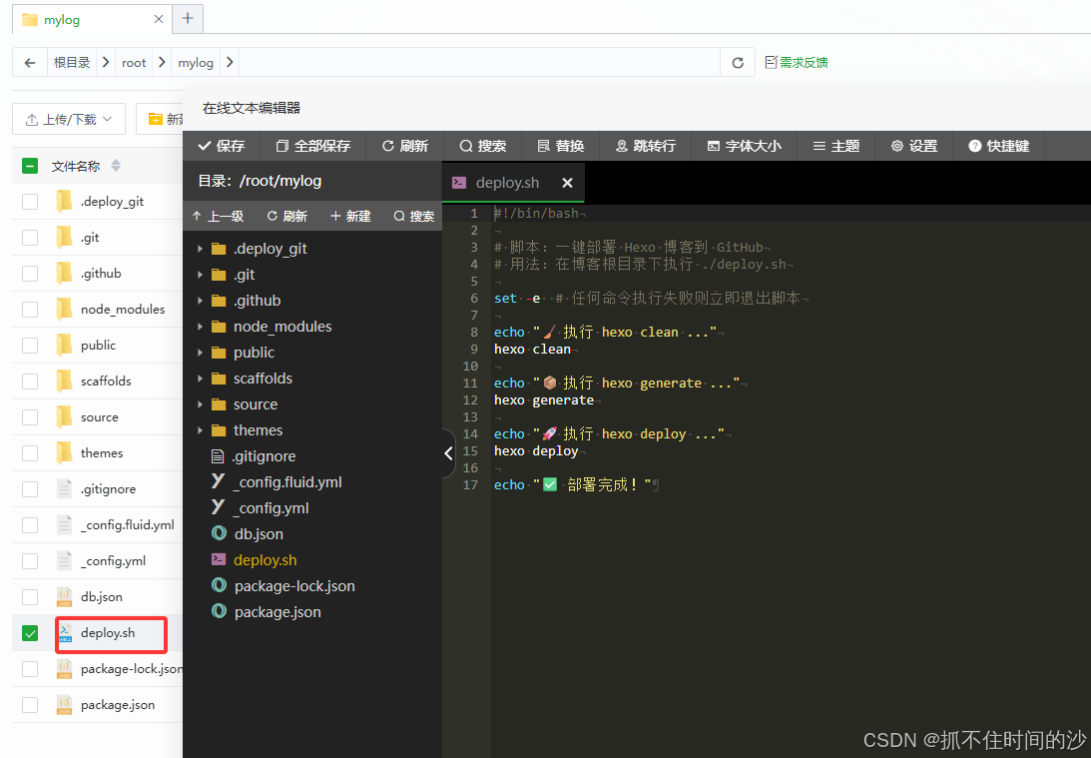Click the 根目录 breadcrumb segment
The image size is (1091, 758).
click(x=72, y=63)
